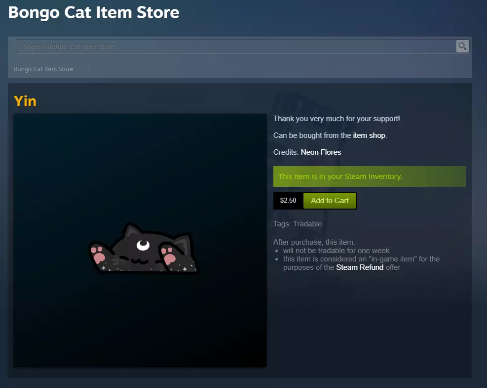Click the not tradable for one week bullet
The image size is (487, 388).
point(336,251)
